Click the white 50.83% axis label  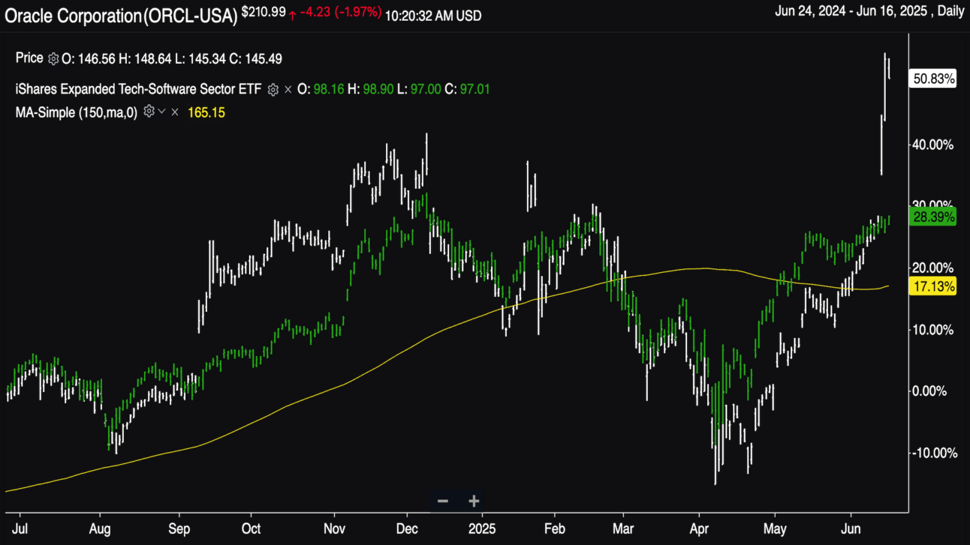[x=933, y=78]
